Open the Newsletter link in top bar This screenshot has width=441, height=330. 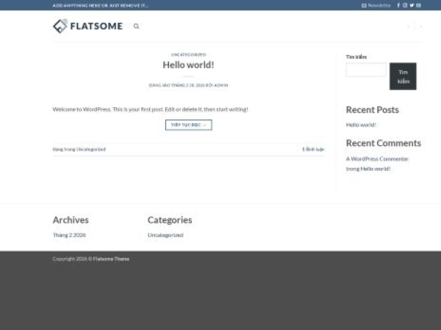click(376, 5)
